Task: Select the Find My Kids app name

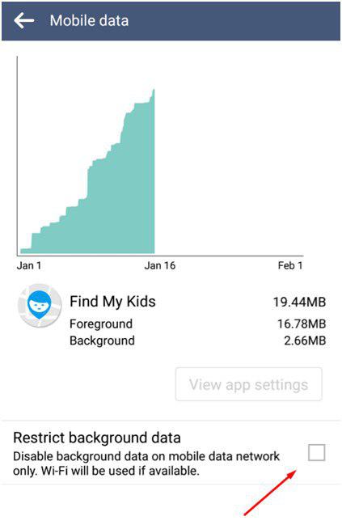Action: [x=112, y=301]
